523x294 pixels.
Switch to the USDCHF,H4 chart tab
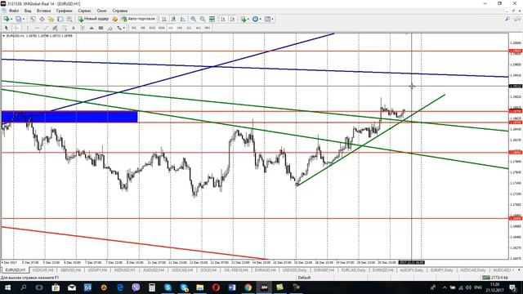[x=43, y=270]
